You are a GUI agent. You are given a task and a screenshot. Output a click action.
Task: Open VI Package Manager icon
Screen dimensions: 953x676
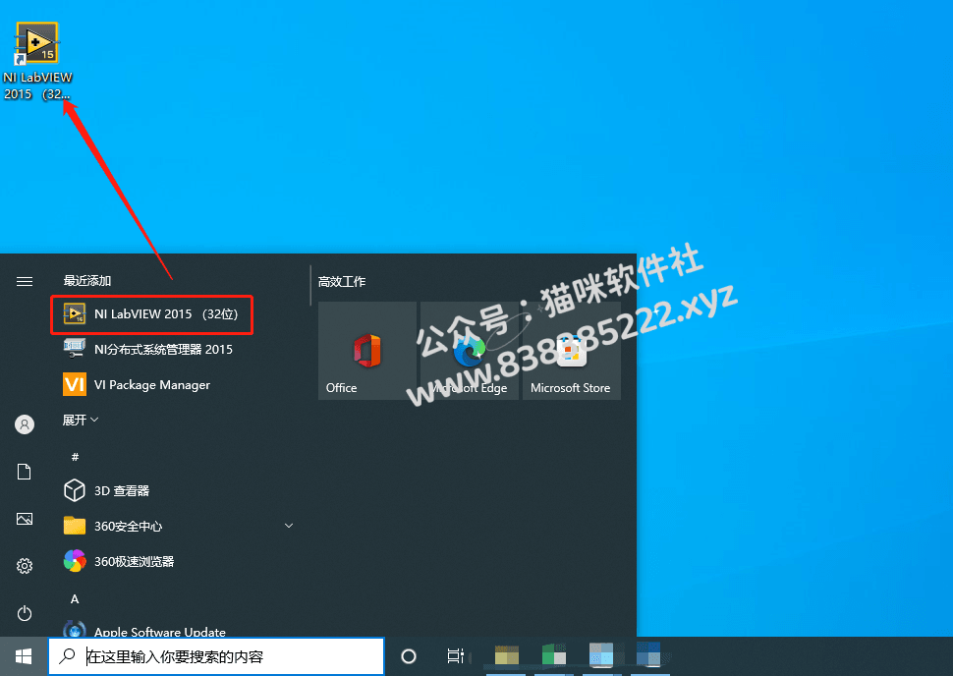75,384
